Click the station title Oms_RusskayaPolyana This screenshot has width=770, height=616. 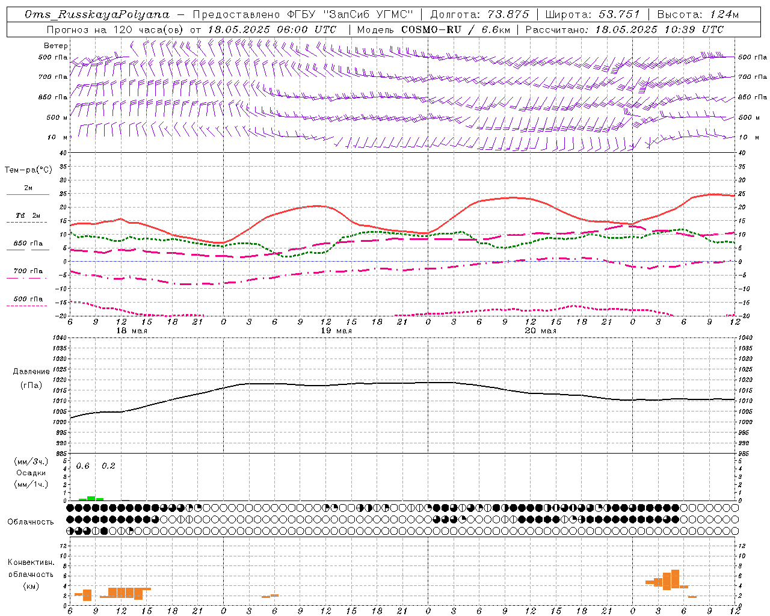97,14
